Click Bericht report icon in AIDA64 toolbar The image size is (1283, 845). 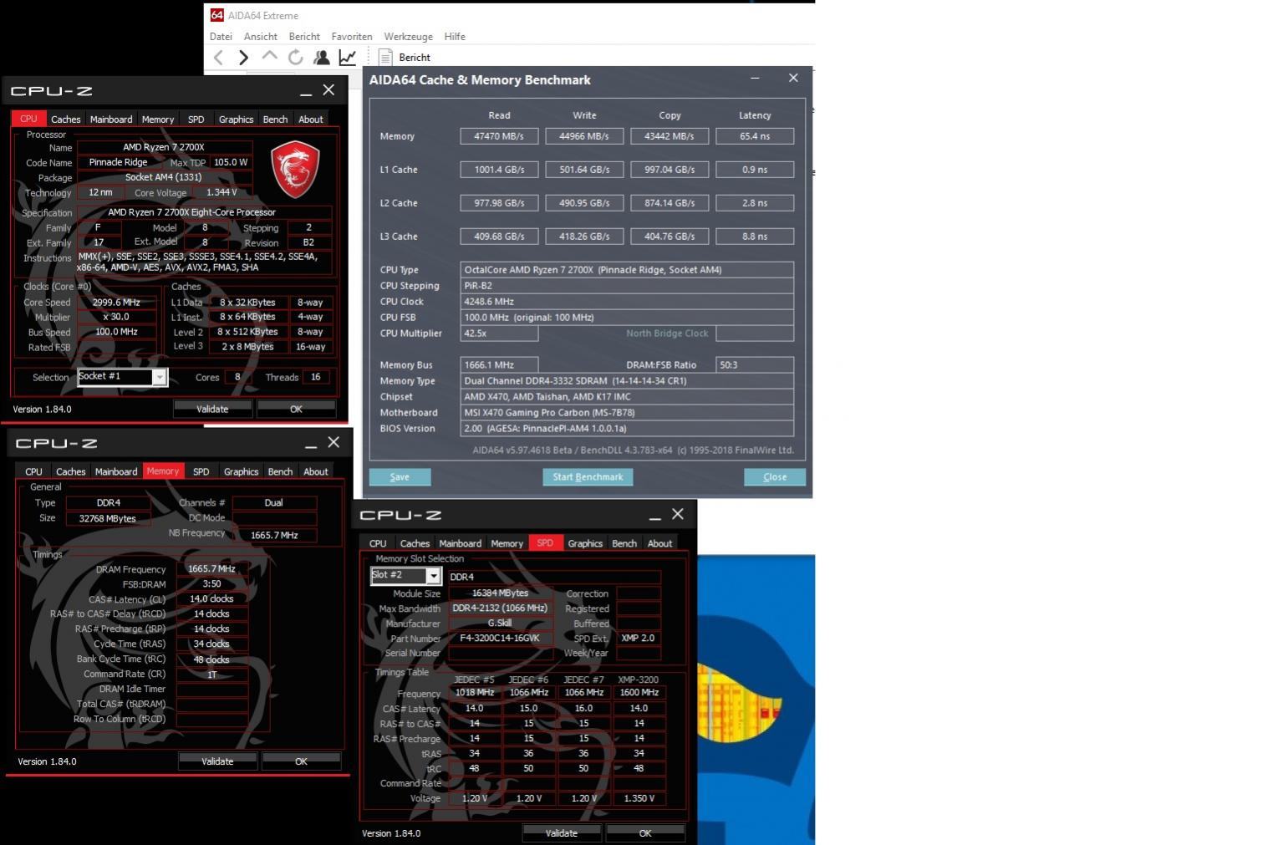click(x=385, y=57)
